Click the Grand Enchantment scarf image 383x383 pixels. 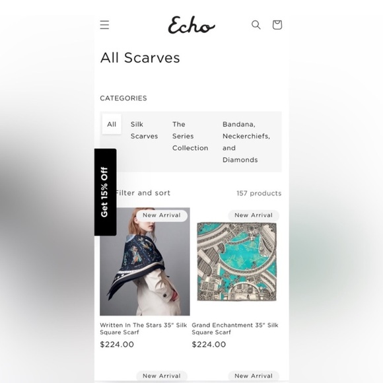[x=236, y=261]
